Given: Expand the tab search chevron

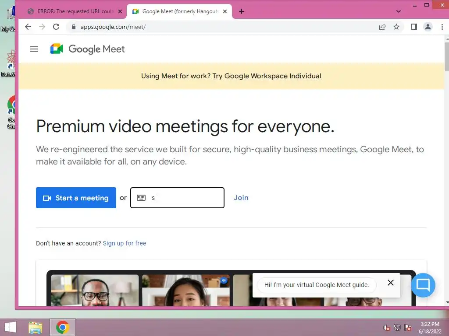Looking at the screenshot, I should [398, 11].
